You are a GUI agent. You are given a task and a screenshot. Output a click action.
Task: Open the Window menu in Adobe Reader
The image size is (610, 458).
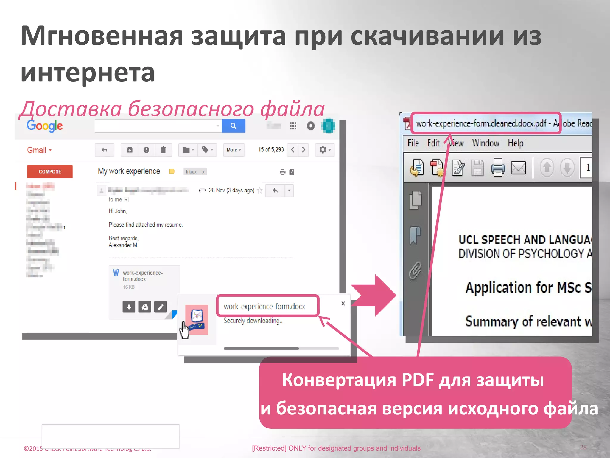(x=485, y=143)
